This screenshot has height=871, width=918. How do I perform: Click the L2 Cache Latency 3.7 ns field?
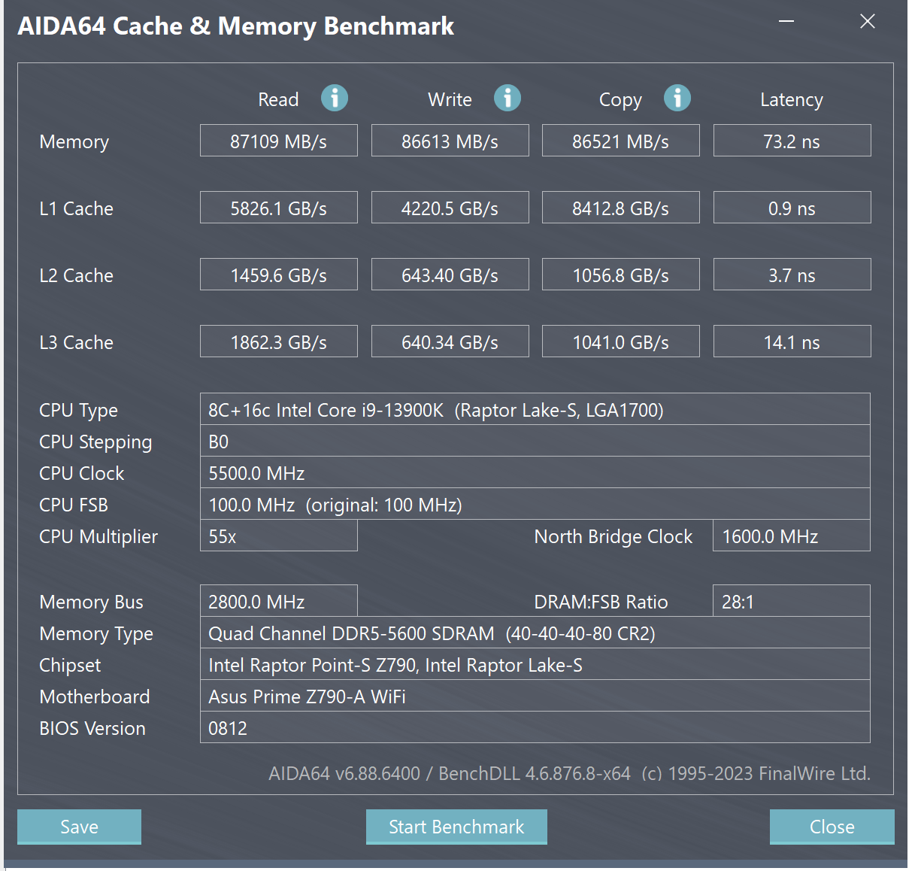[x=792, y=275]
